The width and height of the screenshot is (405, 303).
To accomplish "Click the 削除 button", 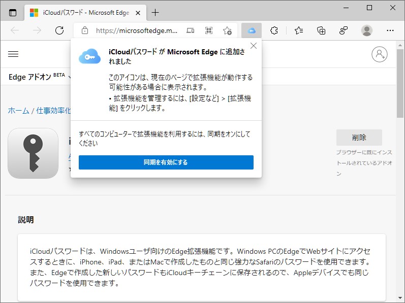I will [359, 138].
